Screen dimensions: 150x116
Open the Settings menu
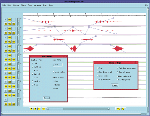(x=15, y=5)
